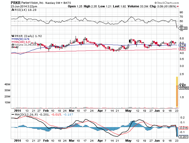Click the yellow-highlighted June 23 candle
This screenshot has height=143, width=189.
pos(177,92)
